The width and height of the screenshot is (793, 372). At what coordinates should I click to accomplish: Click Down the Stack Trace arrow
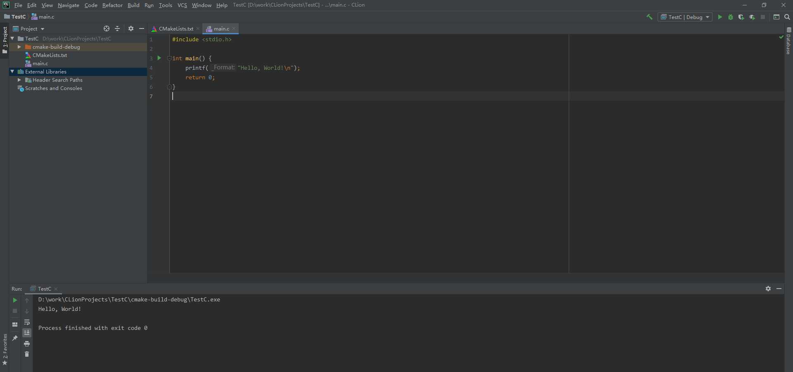pos(27,311)
